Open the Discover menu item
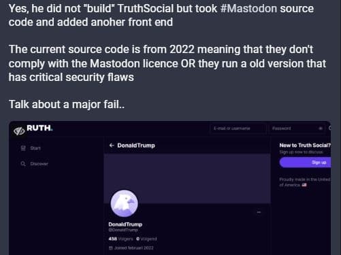 pyautogui.click(x=35, y=164)
